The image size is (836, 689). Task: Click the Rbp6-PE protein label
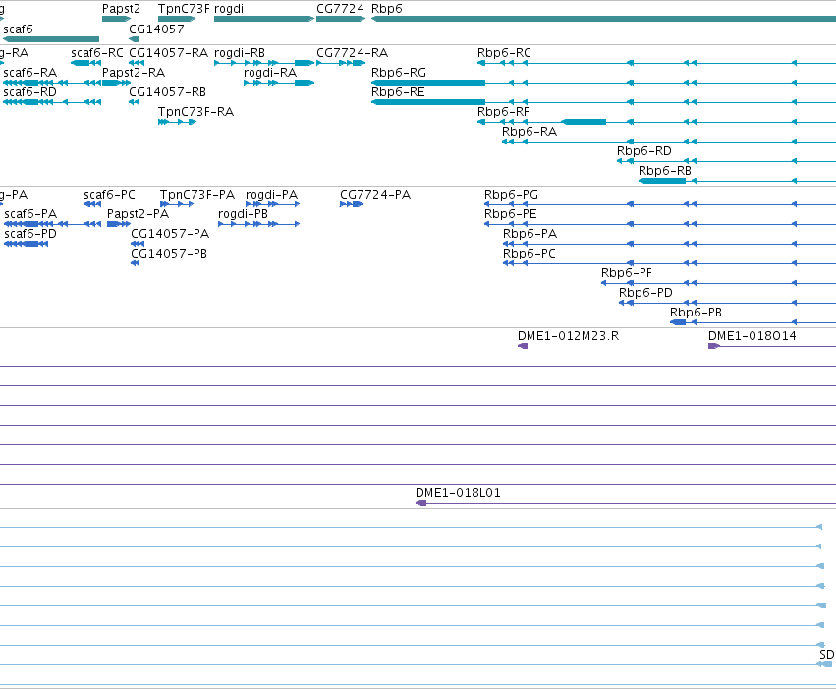tap(510, 214)
